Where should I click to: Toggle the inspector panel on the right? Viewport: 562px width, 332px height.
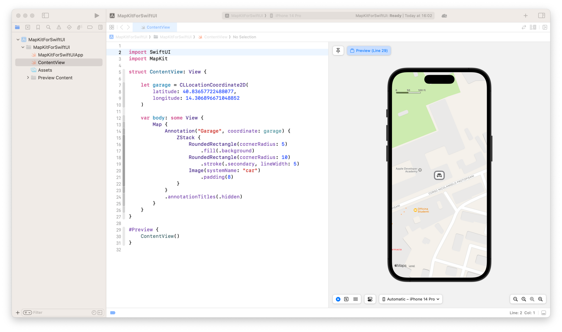coord(541,16)
